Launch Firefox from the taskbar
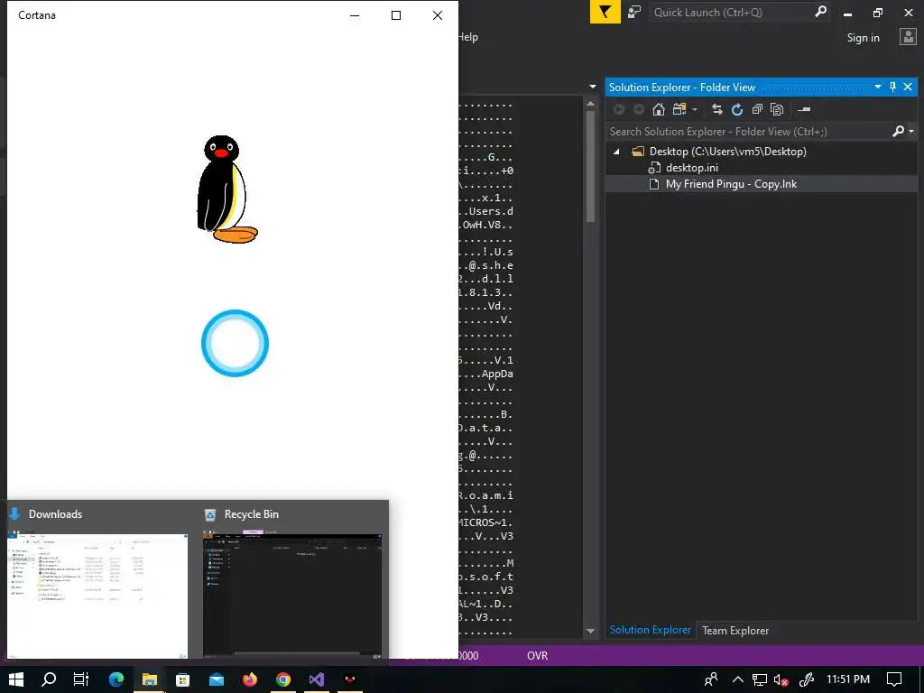This screenshot has height=693, width=924. (250, 679)
